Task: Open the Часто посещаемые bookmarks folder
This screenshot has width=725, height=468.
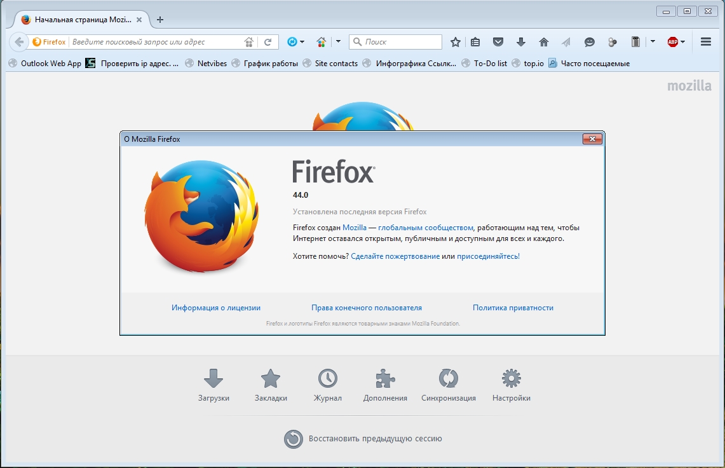Action: click(x=589, y=64)
